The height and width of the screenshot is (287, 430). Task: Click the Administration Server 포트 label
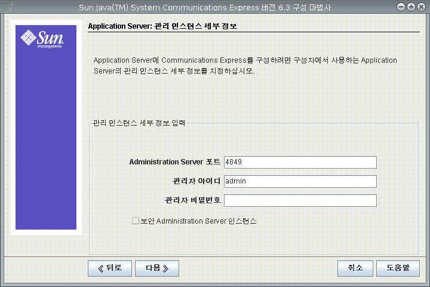(174, 162)
